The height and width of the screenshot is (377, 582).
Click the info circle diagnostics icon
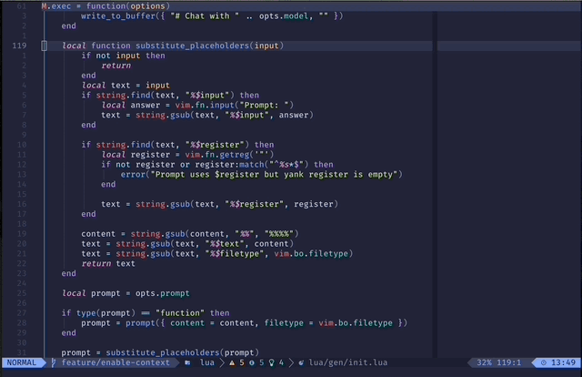(251, 362)
